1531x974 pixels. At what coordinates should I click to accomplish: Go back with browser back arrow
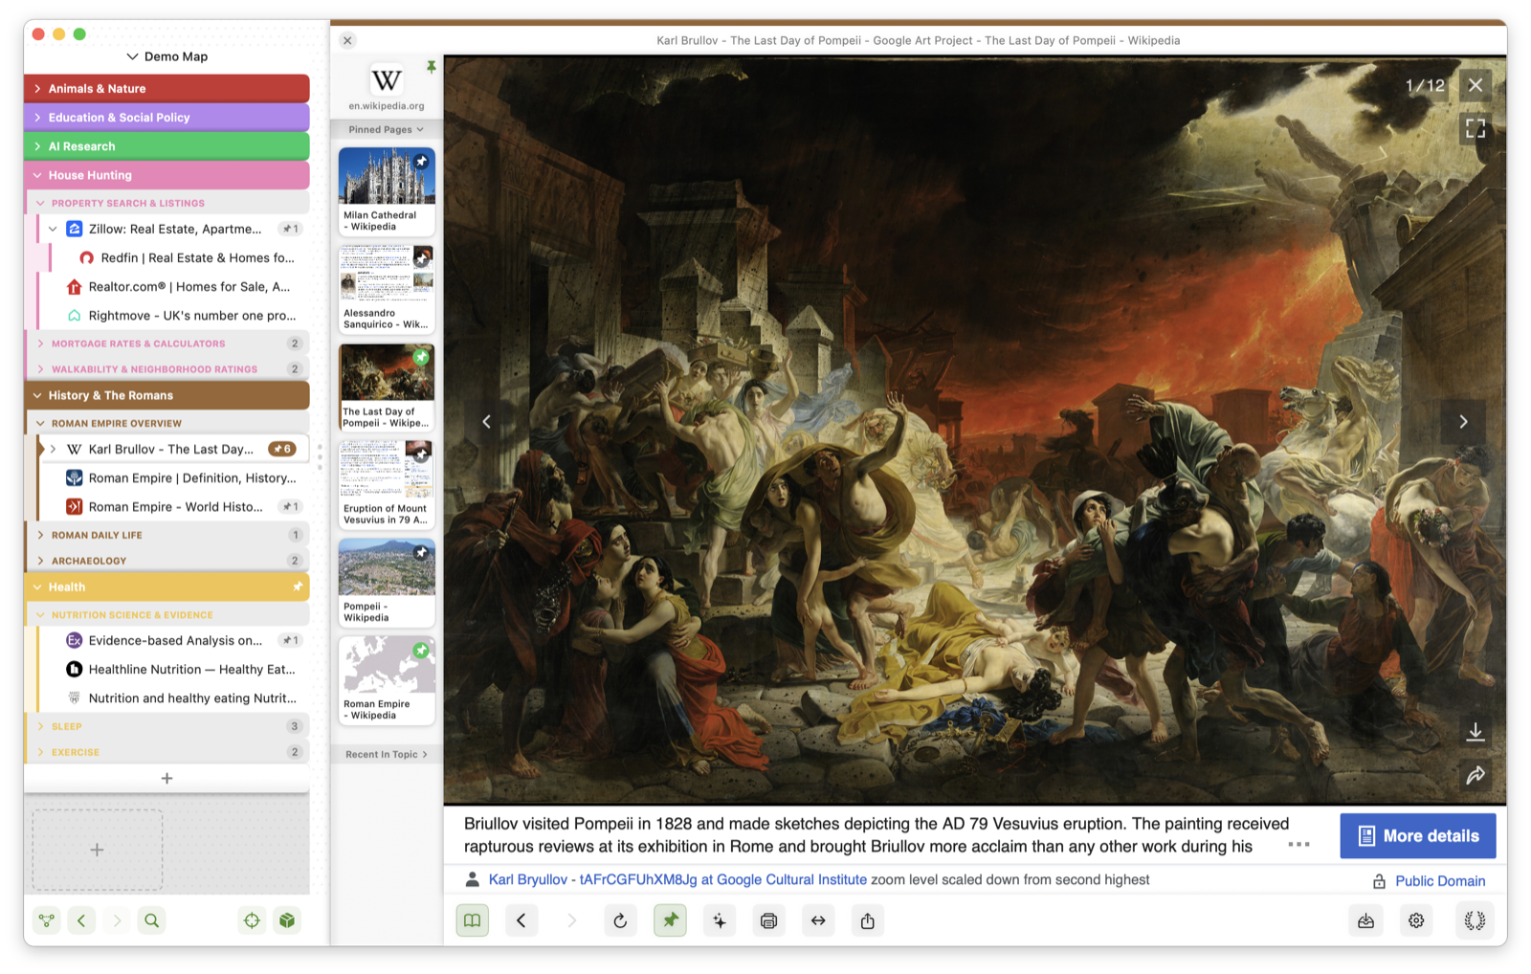coord(521,920)
